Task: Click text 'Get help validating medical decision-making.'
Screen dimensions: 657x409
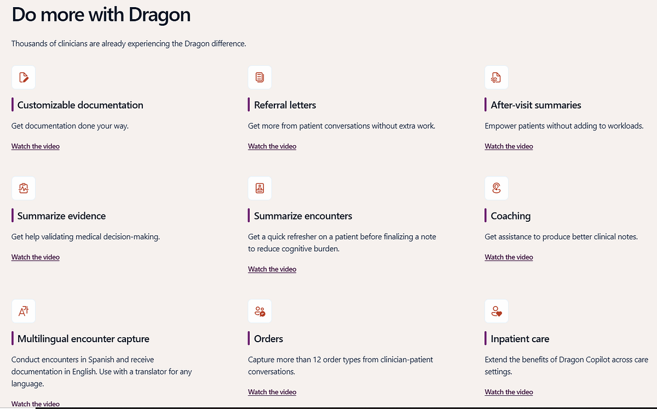Action: (85, 237)
